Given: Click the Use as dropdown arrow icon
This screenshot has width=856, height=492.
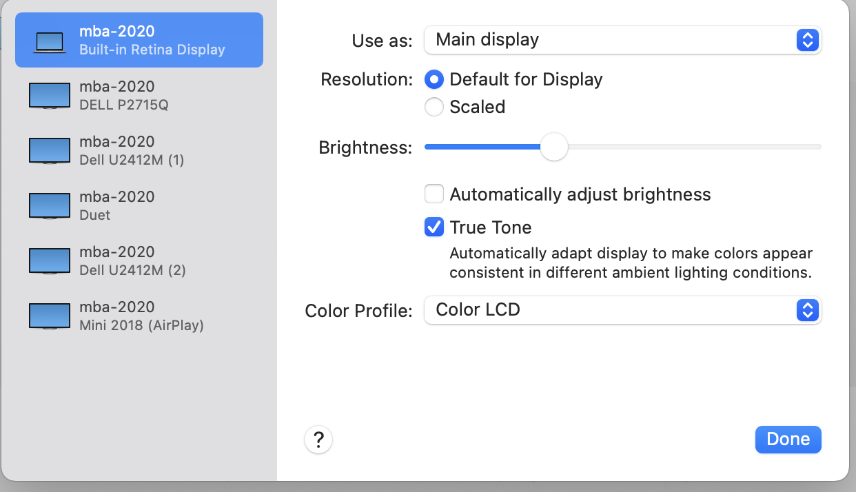Looking at the screenshot, I should [x=806, y=40].
